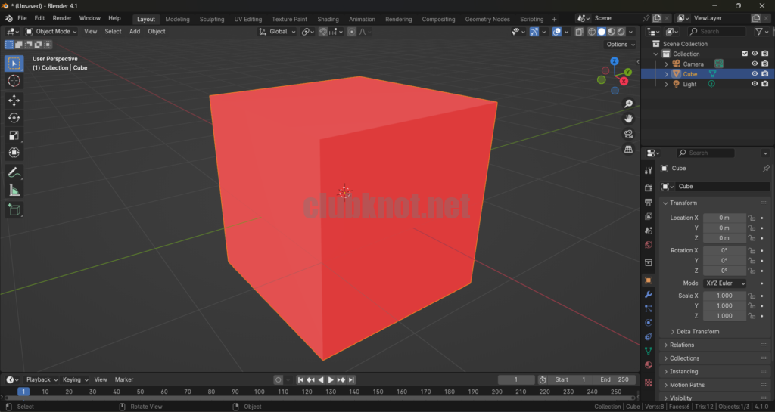The image size is (775, 412).
Task: Toggle lock on Location X
Action: (752, 218)
